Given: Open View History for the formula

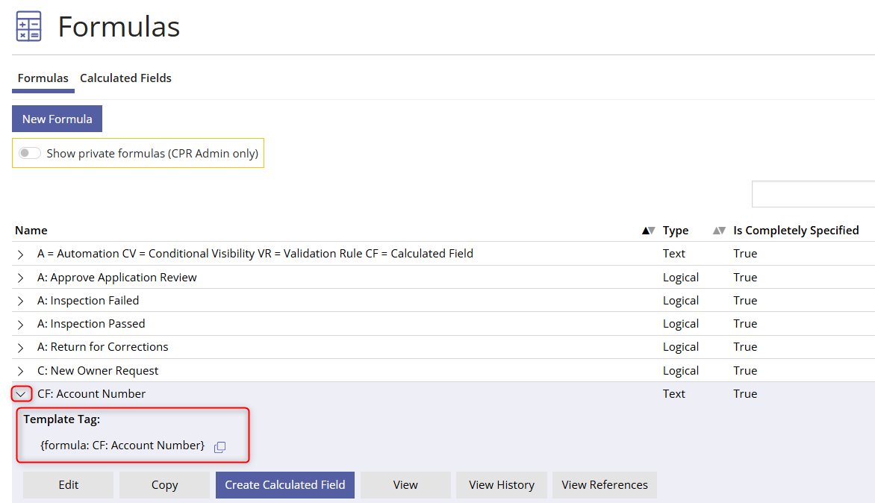Looking at the screenshot, I should click(501, 484).
